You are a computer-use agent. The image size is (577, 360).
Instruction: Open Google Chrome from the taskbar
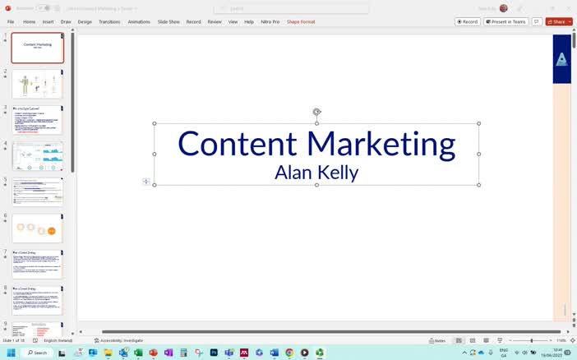tap(289, 353)
